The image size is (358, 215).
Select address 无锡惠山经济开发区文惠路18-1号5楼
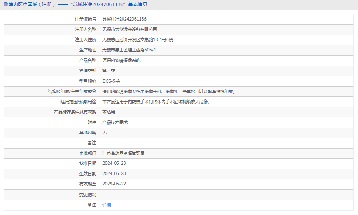click(x=138, y=40)
